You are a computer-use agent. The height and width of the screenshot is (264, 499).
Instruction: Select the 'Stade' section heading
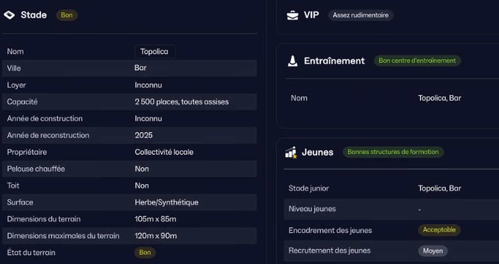pyautogui.click(x=34, y=15)
